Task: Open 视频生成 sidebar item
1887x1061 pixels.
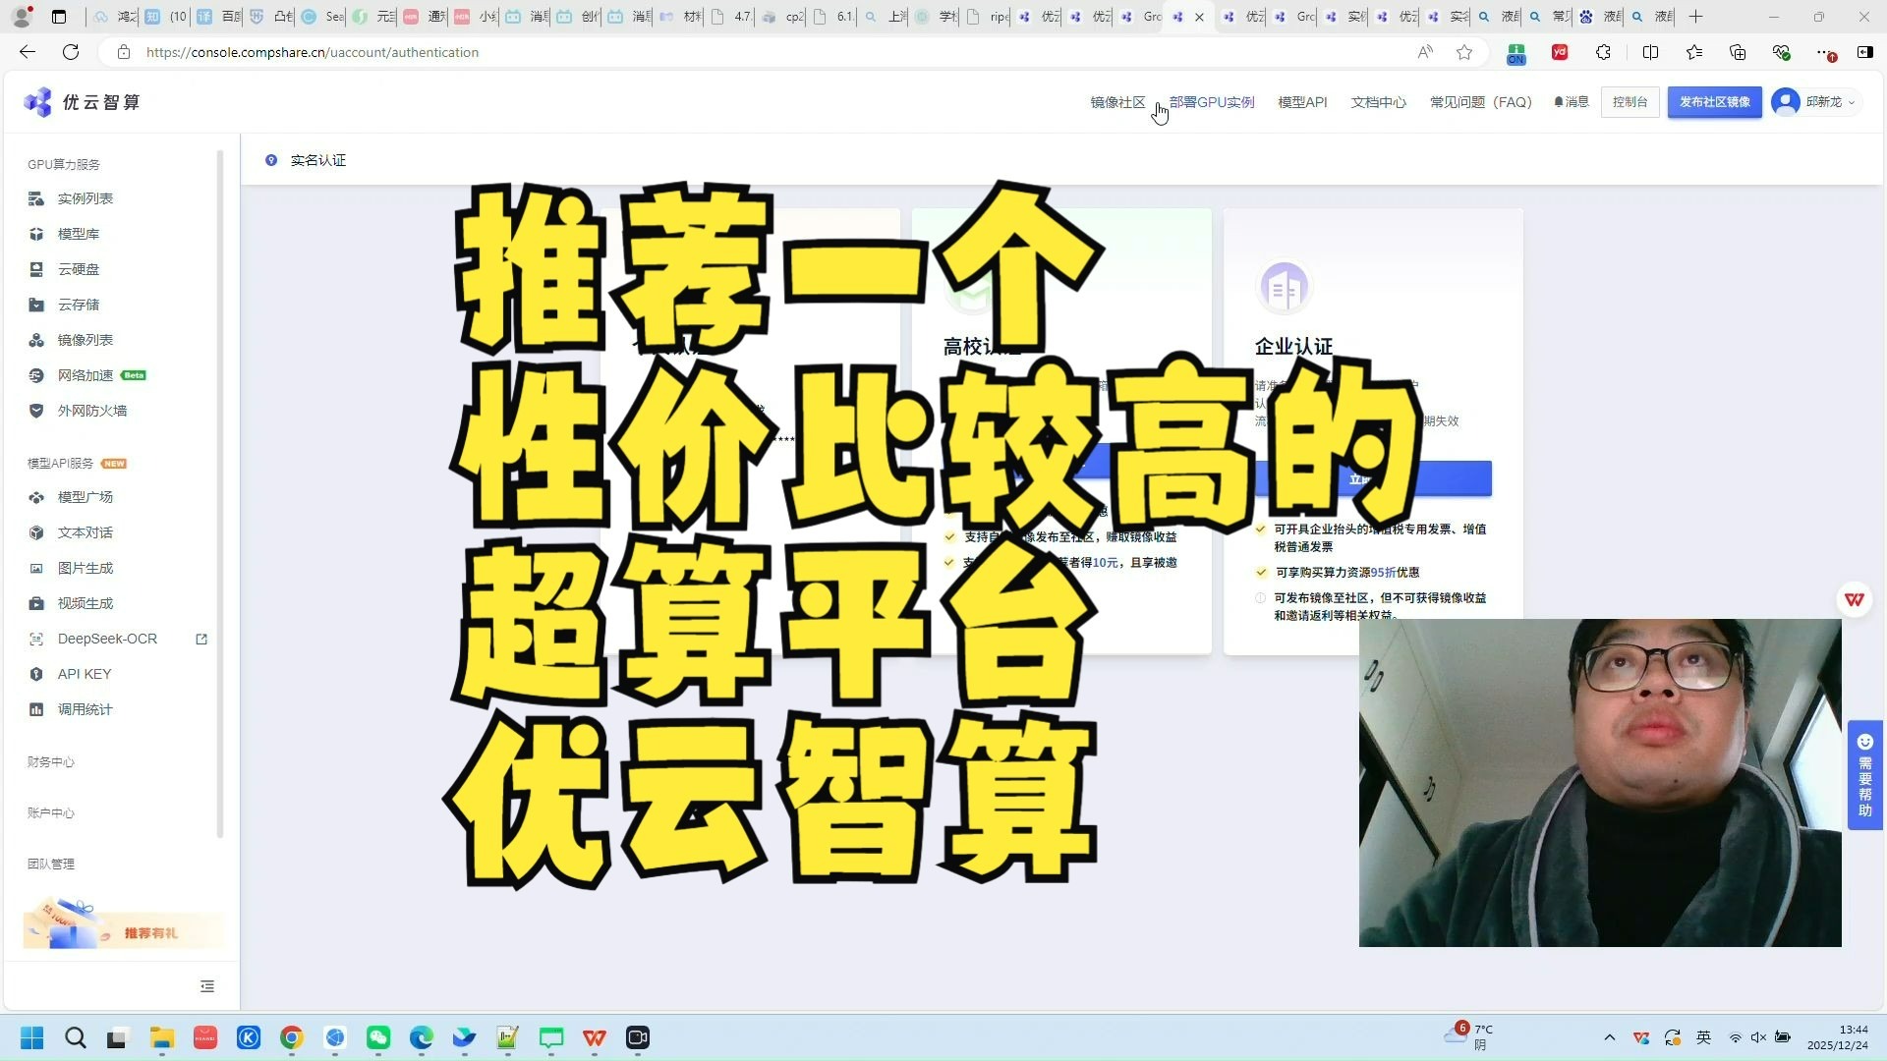Action: (x=85, y=603)
